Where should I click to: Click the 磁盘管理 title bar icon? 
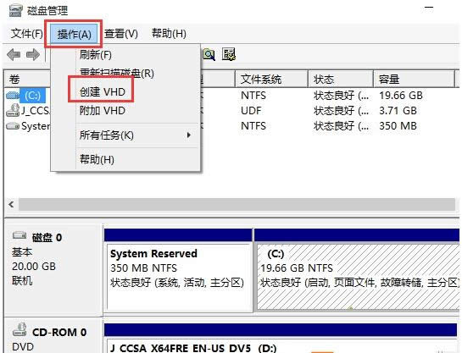coord(15,11)
